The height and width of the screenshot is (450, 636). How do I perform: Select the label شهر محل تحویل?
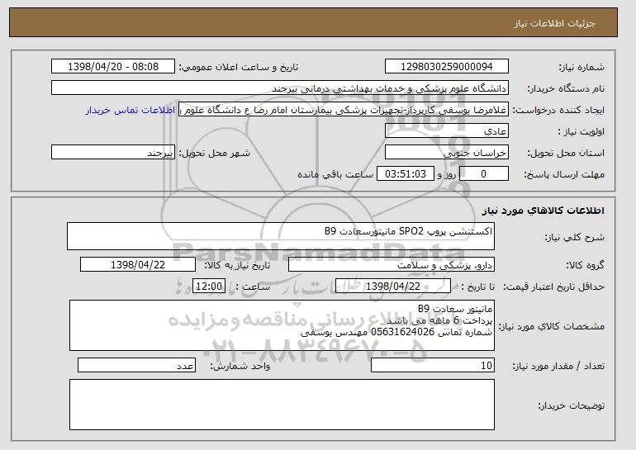click(x=215, y=154)
